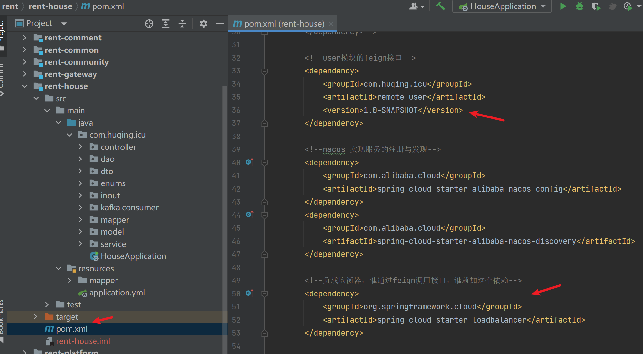The width and height of the screenshot is (643, 354).
Task: Click gutter override marker on line 40
Action: [249, 162]
